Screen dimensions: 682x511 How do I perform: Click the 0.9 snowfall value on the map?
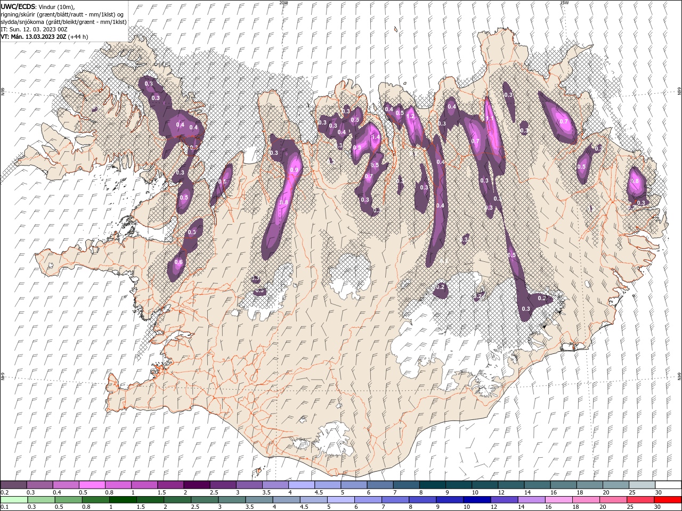(294, 170)
